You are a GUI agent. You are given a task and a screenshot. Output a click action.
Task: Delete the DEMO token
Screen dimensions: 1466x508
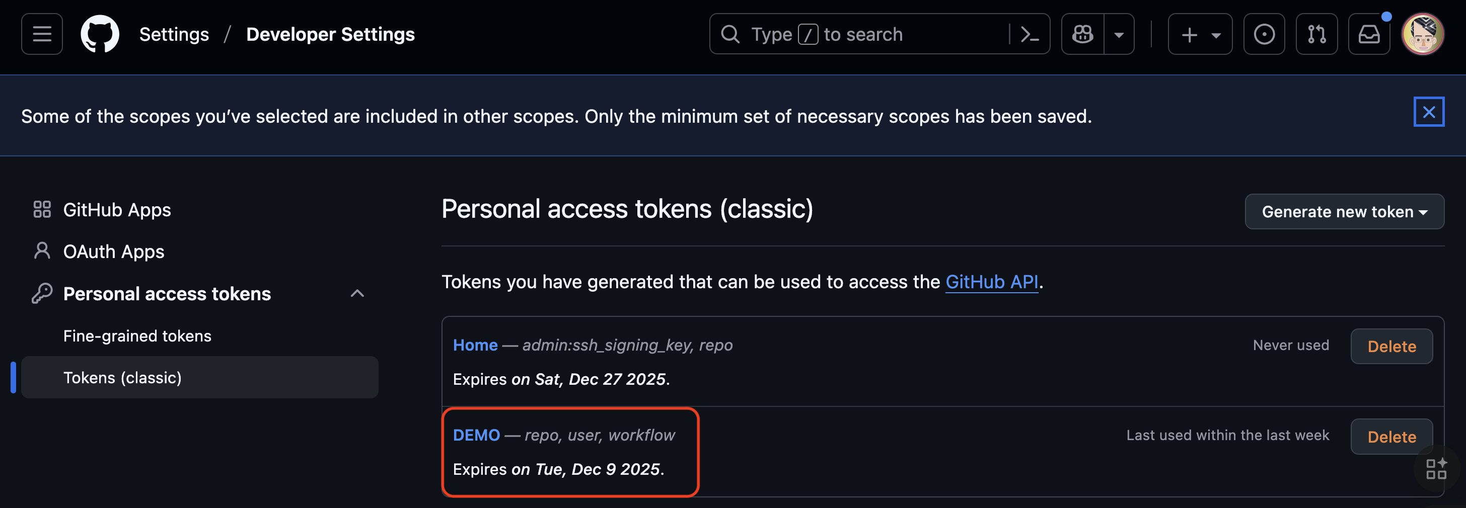point(1391,436)
